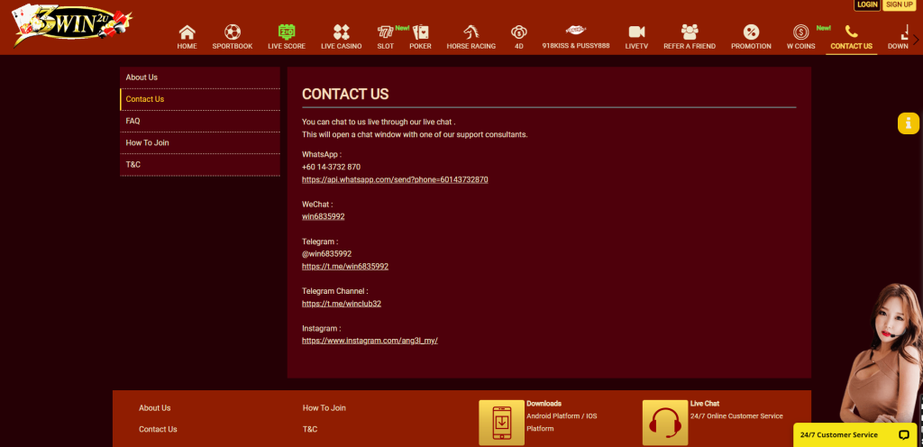
Task: Click About Us in the footer
Action: pyautogui.click(x=155, y=407)
